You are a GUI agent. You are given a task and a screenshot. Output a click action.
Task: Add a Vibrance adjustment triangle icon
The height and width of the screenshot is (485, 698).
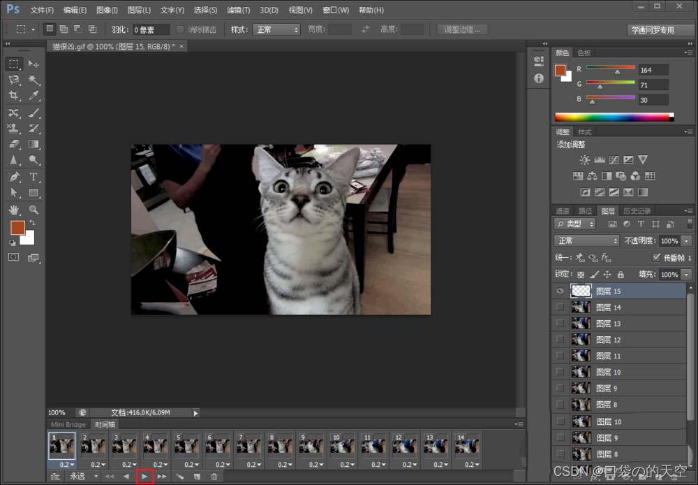pos(643,159)
